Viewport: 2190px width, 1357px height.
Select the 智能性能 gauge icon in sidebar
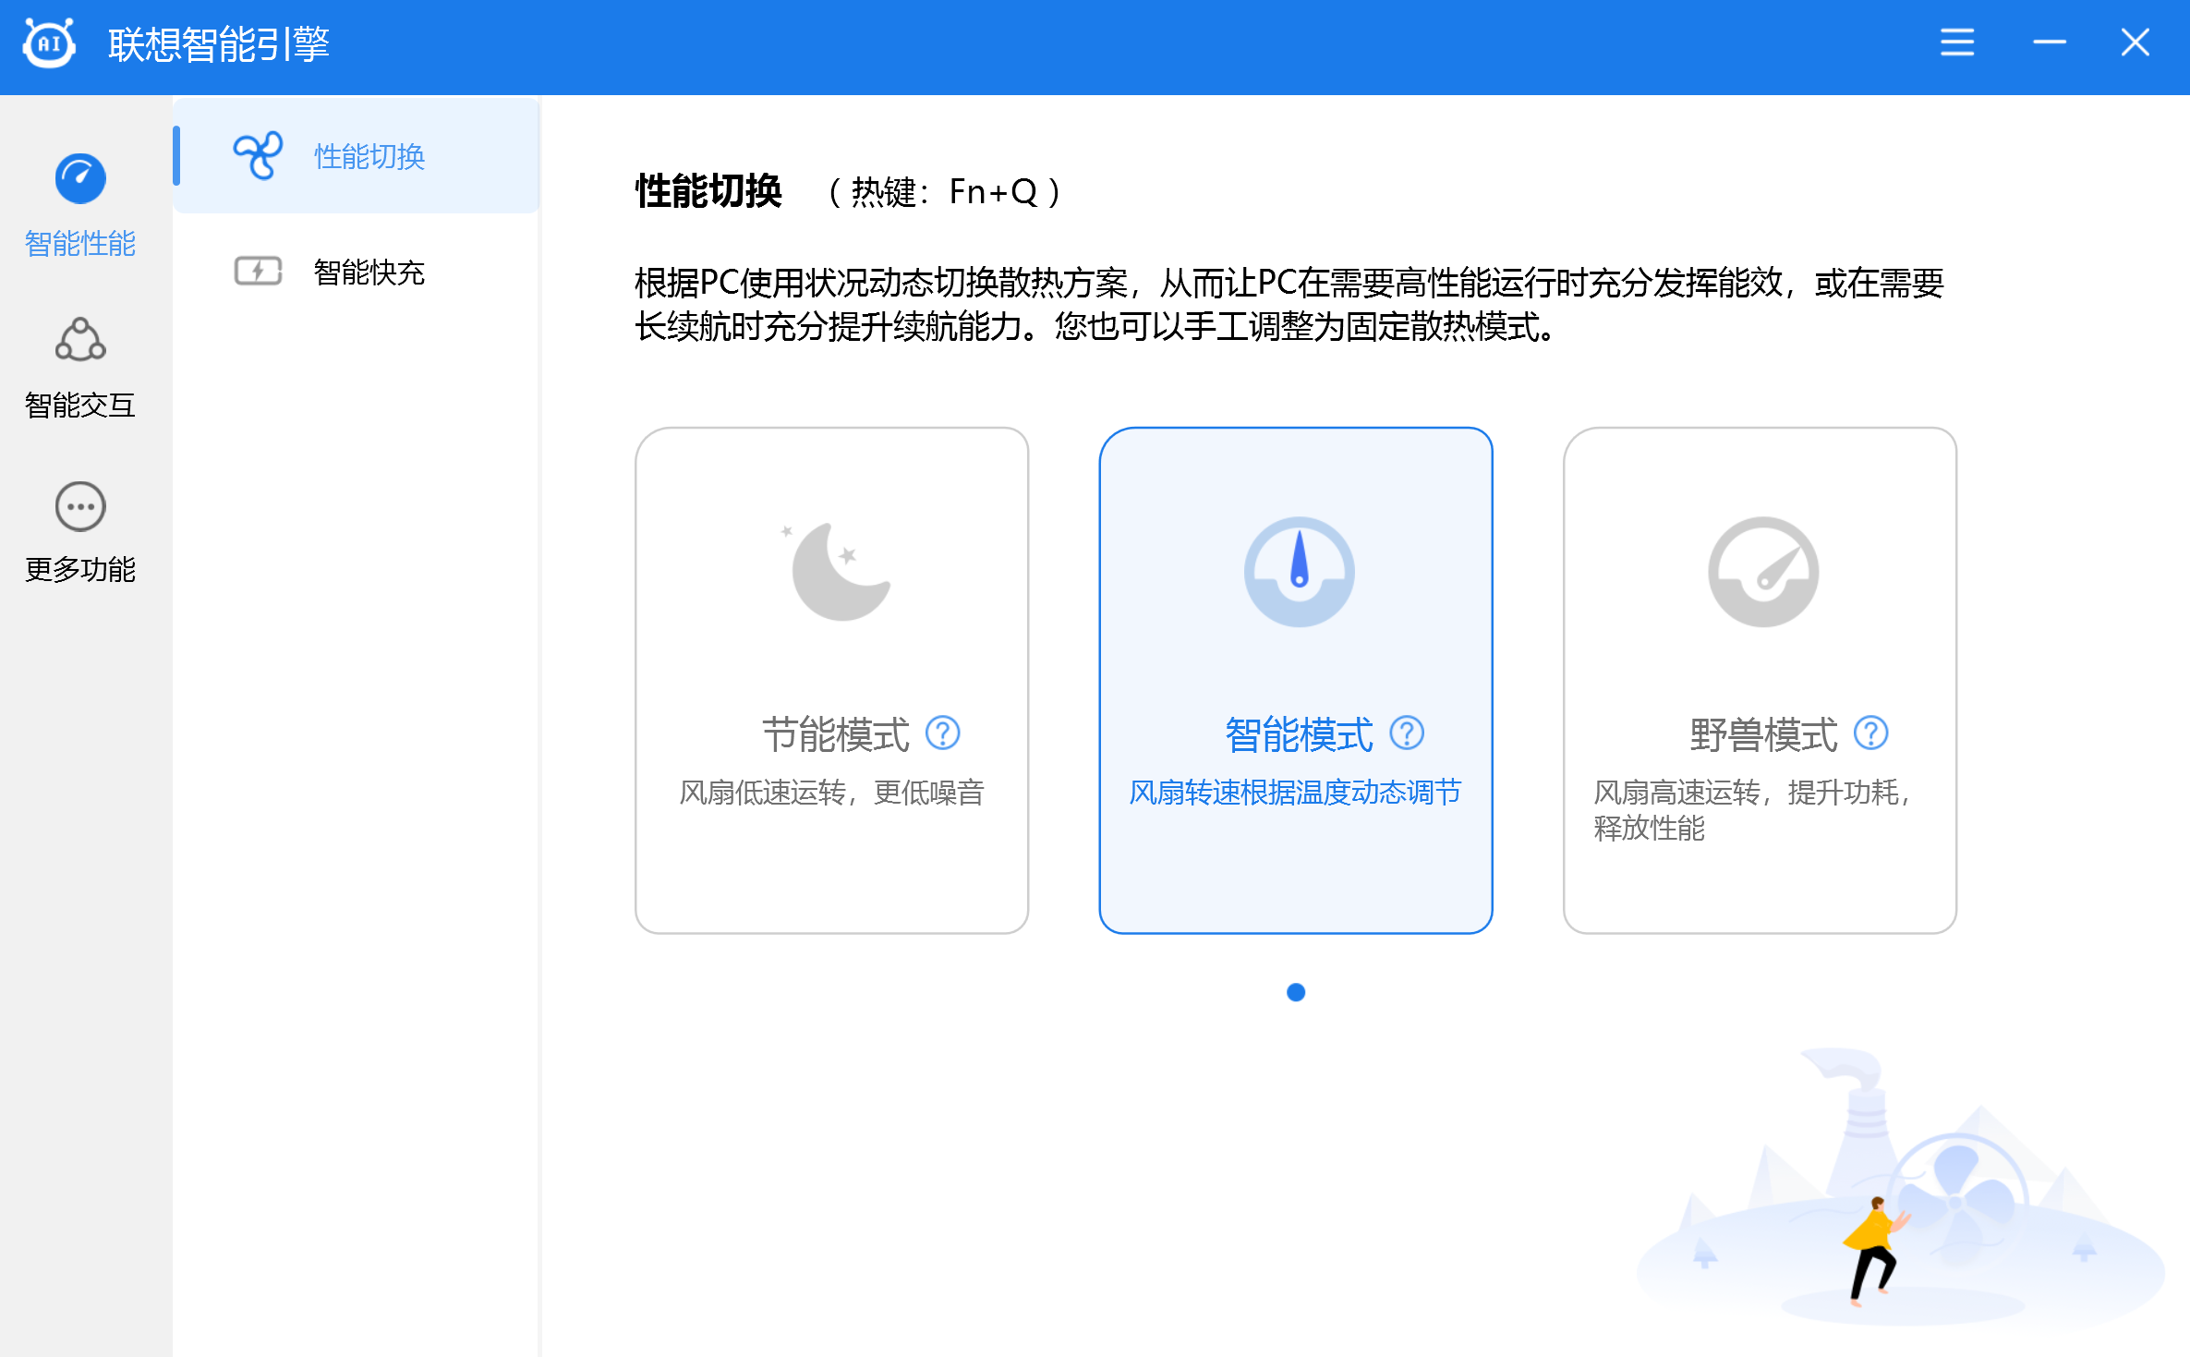[x=80, y=178]
